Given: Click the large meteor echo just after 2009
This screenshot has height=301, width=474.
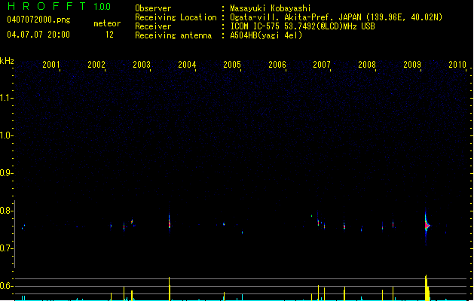Looking at the screenshot, I should coord(427,226).
